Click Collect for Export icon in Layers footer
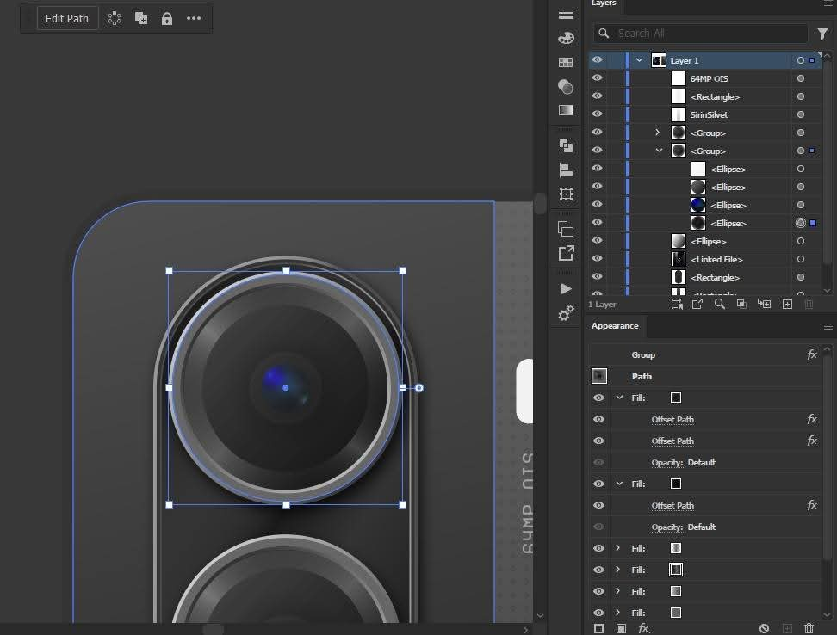This screenshot has height=635, width=837. click(697, 304)
